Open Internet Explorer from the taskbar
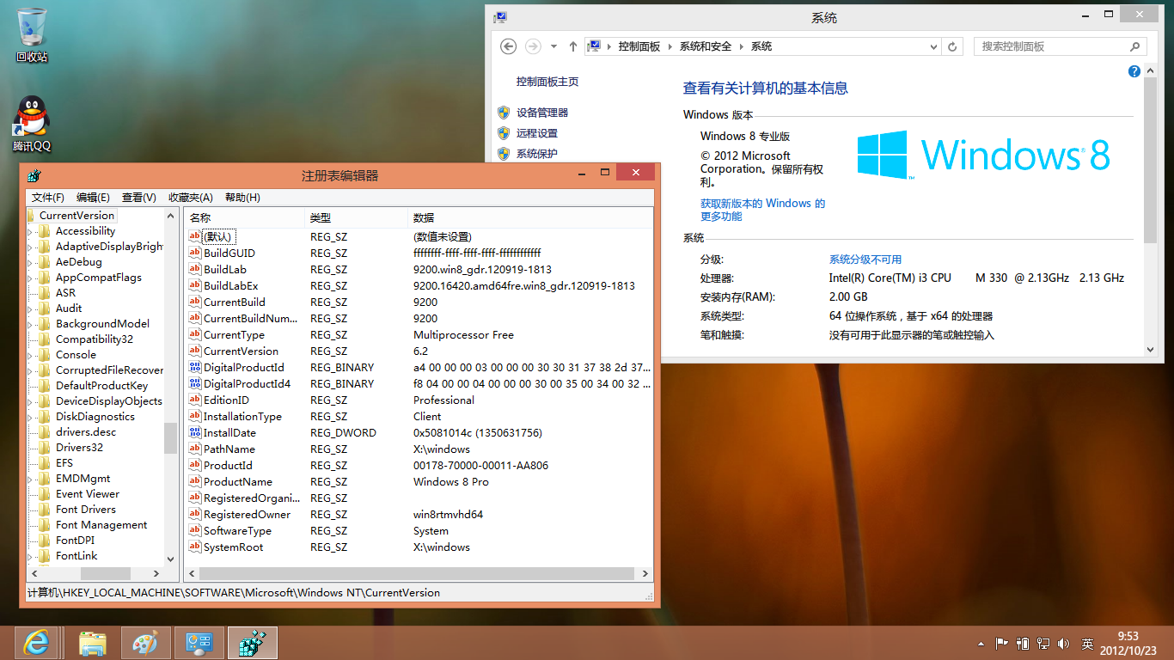This screenshot has width=1174, height=660. pos(36,642)
